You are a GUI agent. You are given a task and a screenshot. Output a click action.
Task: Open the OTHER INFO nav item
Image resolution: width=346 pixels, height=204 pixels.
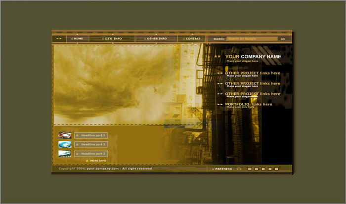155,39
